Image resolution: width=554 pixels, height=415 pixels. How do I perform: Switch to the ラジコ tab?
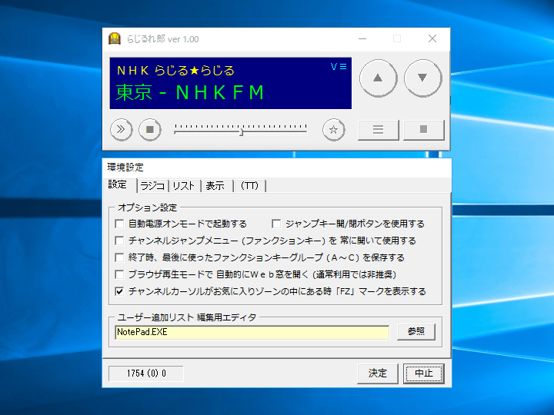pos(152,186)
